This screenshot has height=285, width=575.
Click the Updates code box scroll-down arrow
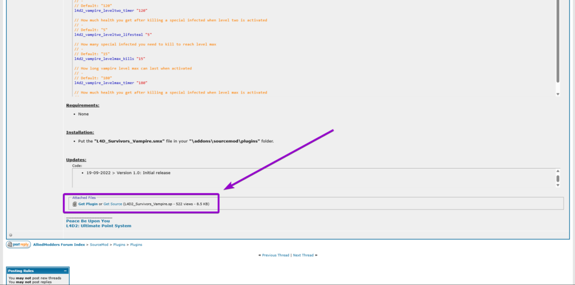click(x=558, y=185)
